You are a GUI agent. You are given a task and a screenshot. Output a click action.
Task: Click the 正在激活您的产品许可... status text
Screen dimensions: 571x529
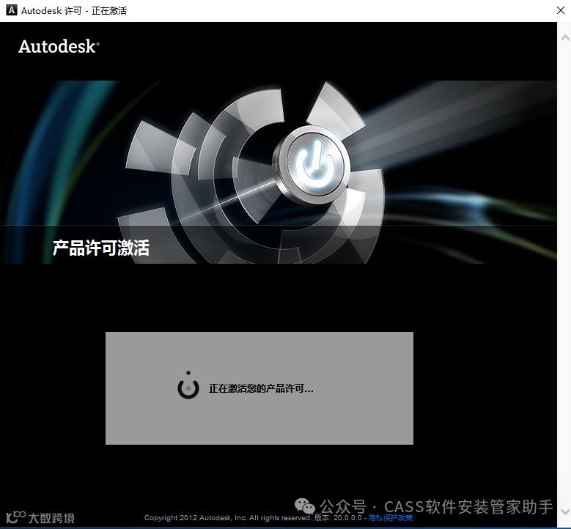tap(261, 388)
